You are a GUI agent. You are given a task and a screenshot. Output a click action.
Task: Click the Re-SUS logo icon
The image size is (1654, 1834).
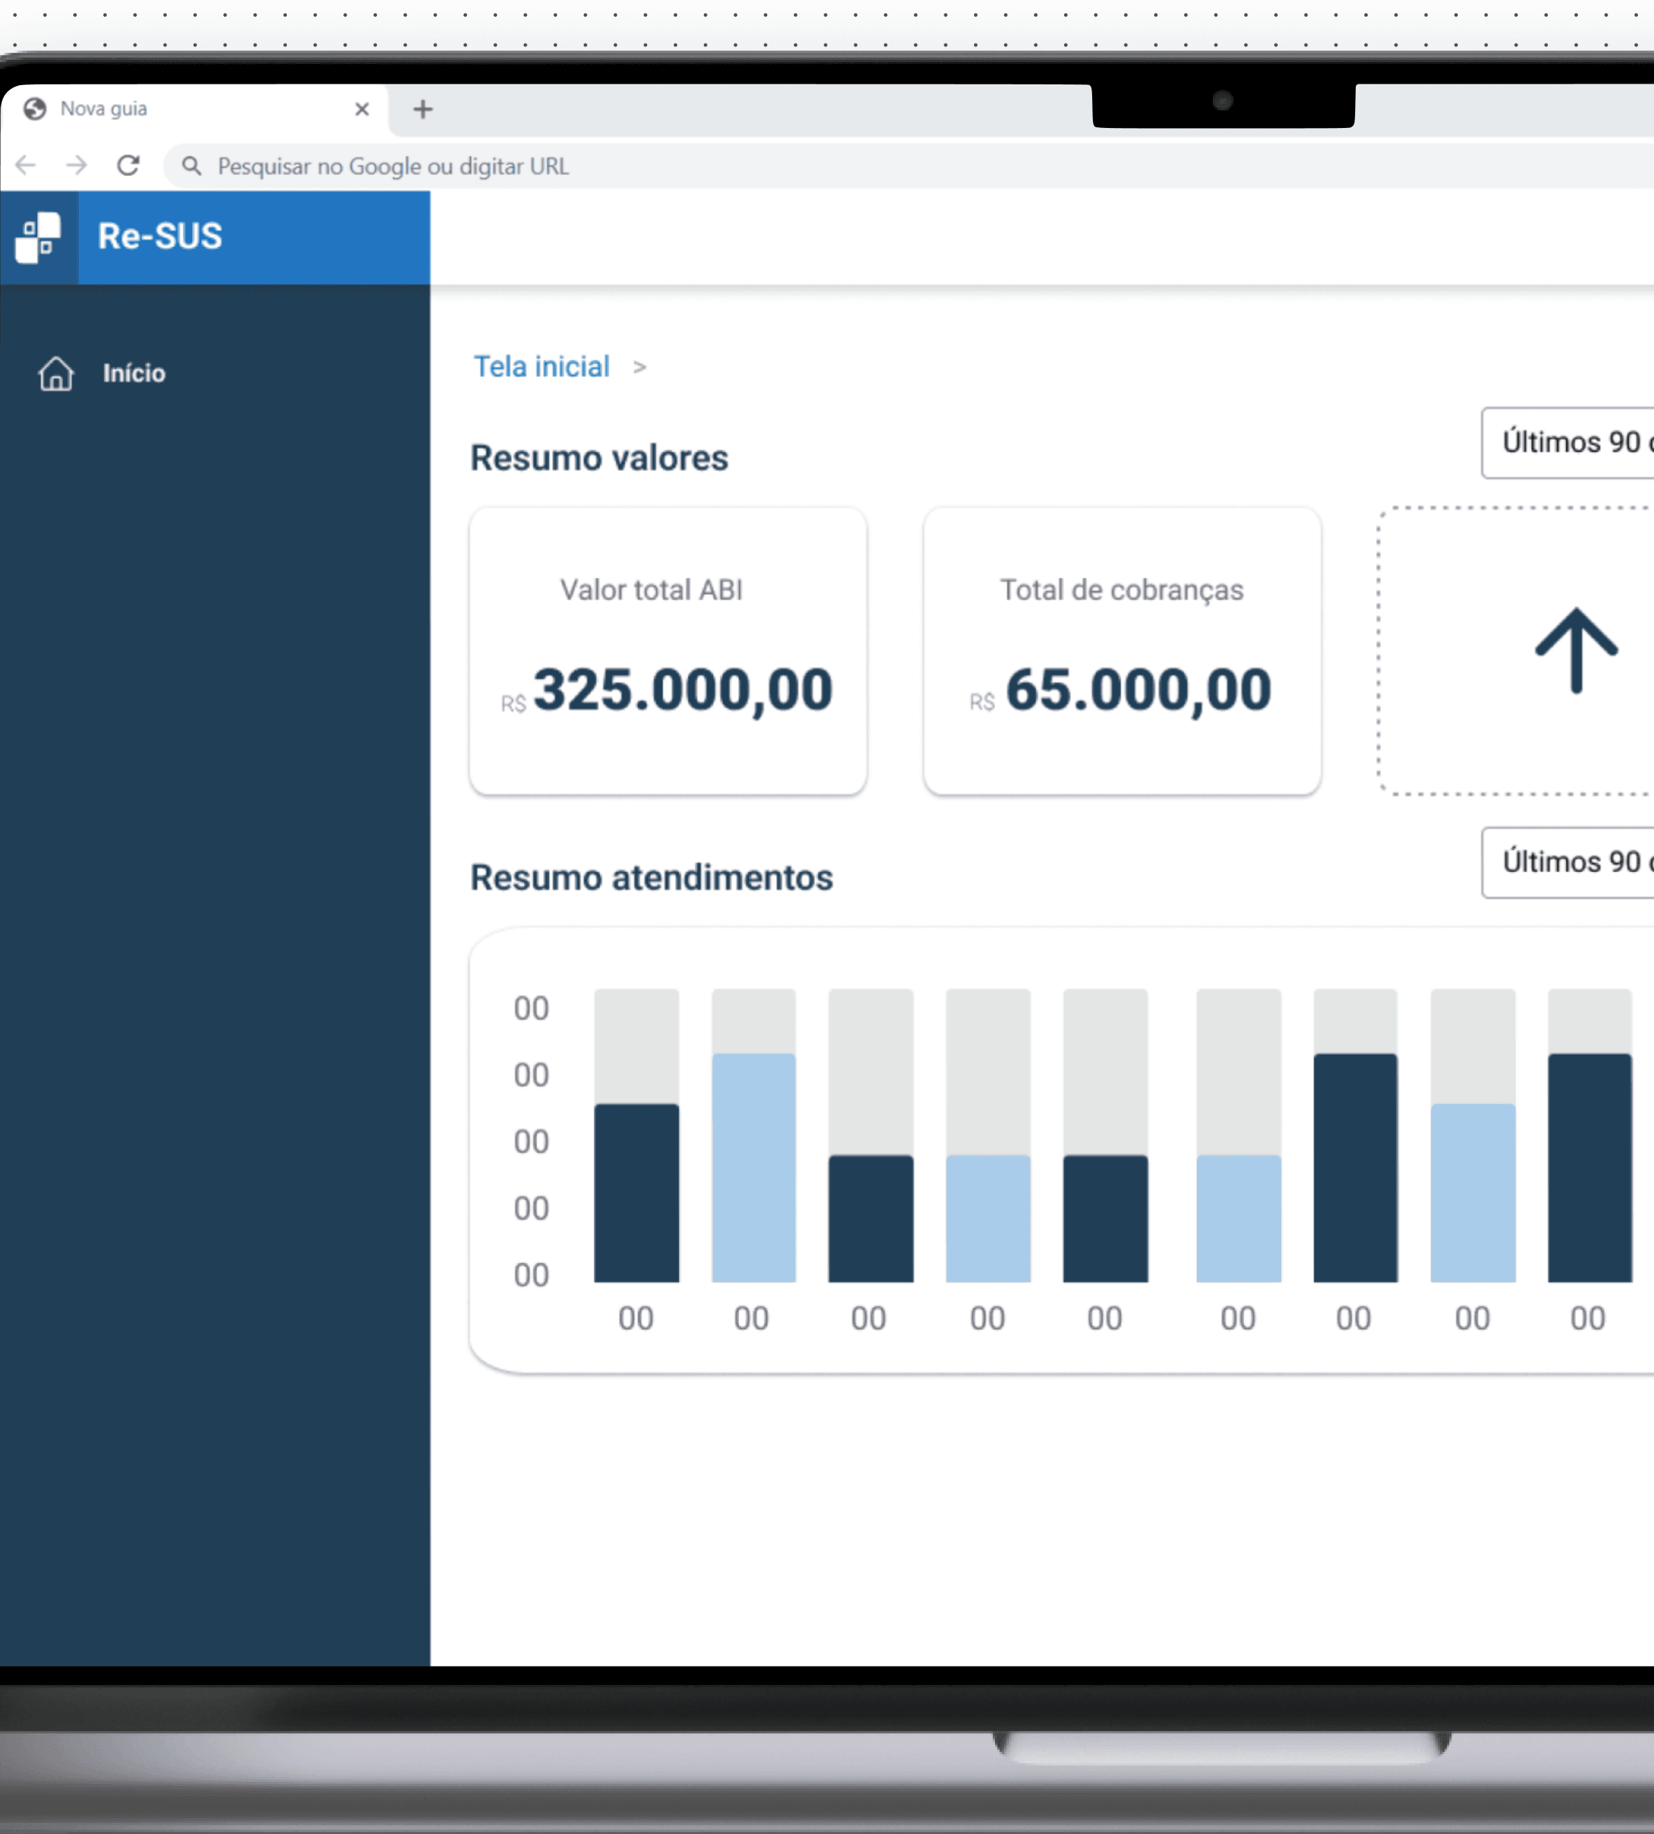click(x=38, y=237)
